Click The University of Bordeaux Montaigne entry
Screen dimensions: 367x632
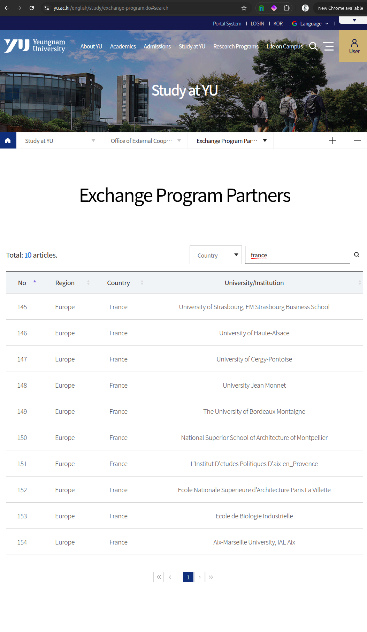point(254,411)
